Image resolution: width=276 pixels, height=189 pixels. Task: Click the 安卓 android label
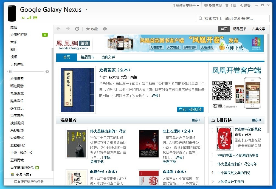[224, 106]
